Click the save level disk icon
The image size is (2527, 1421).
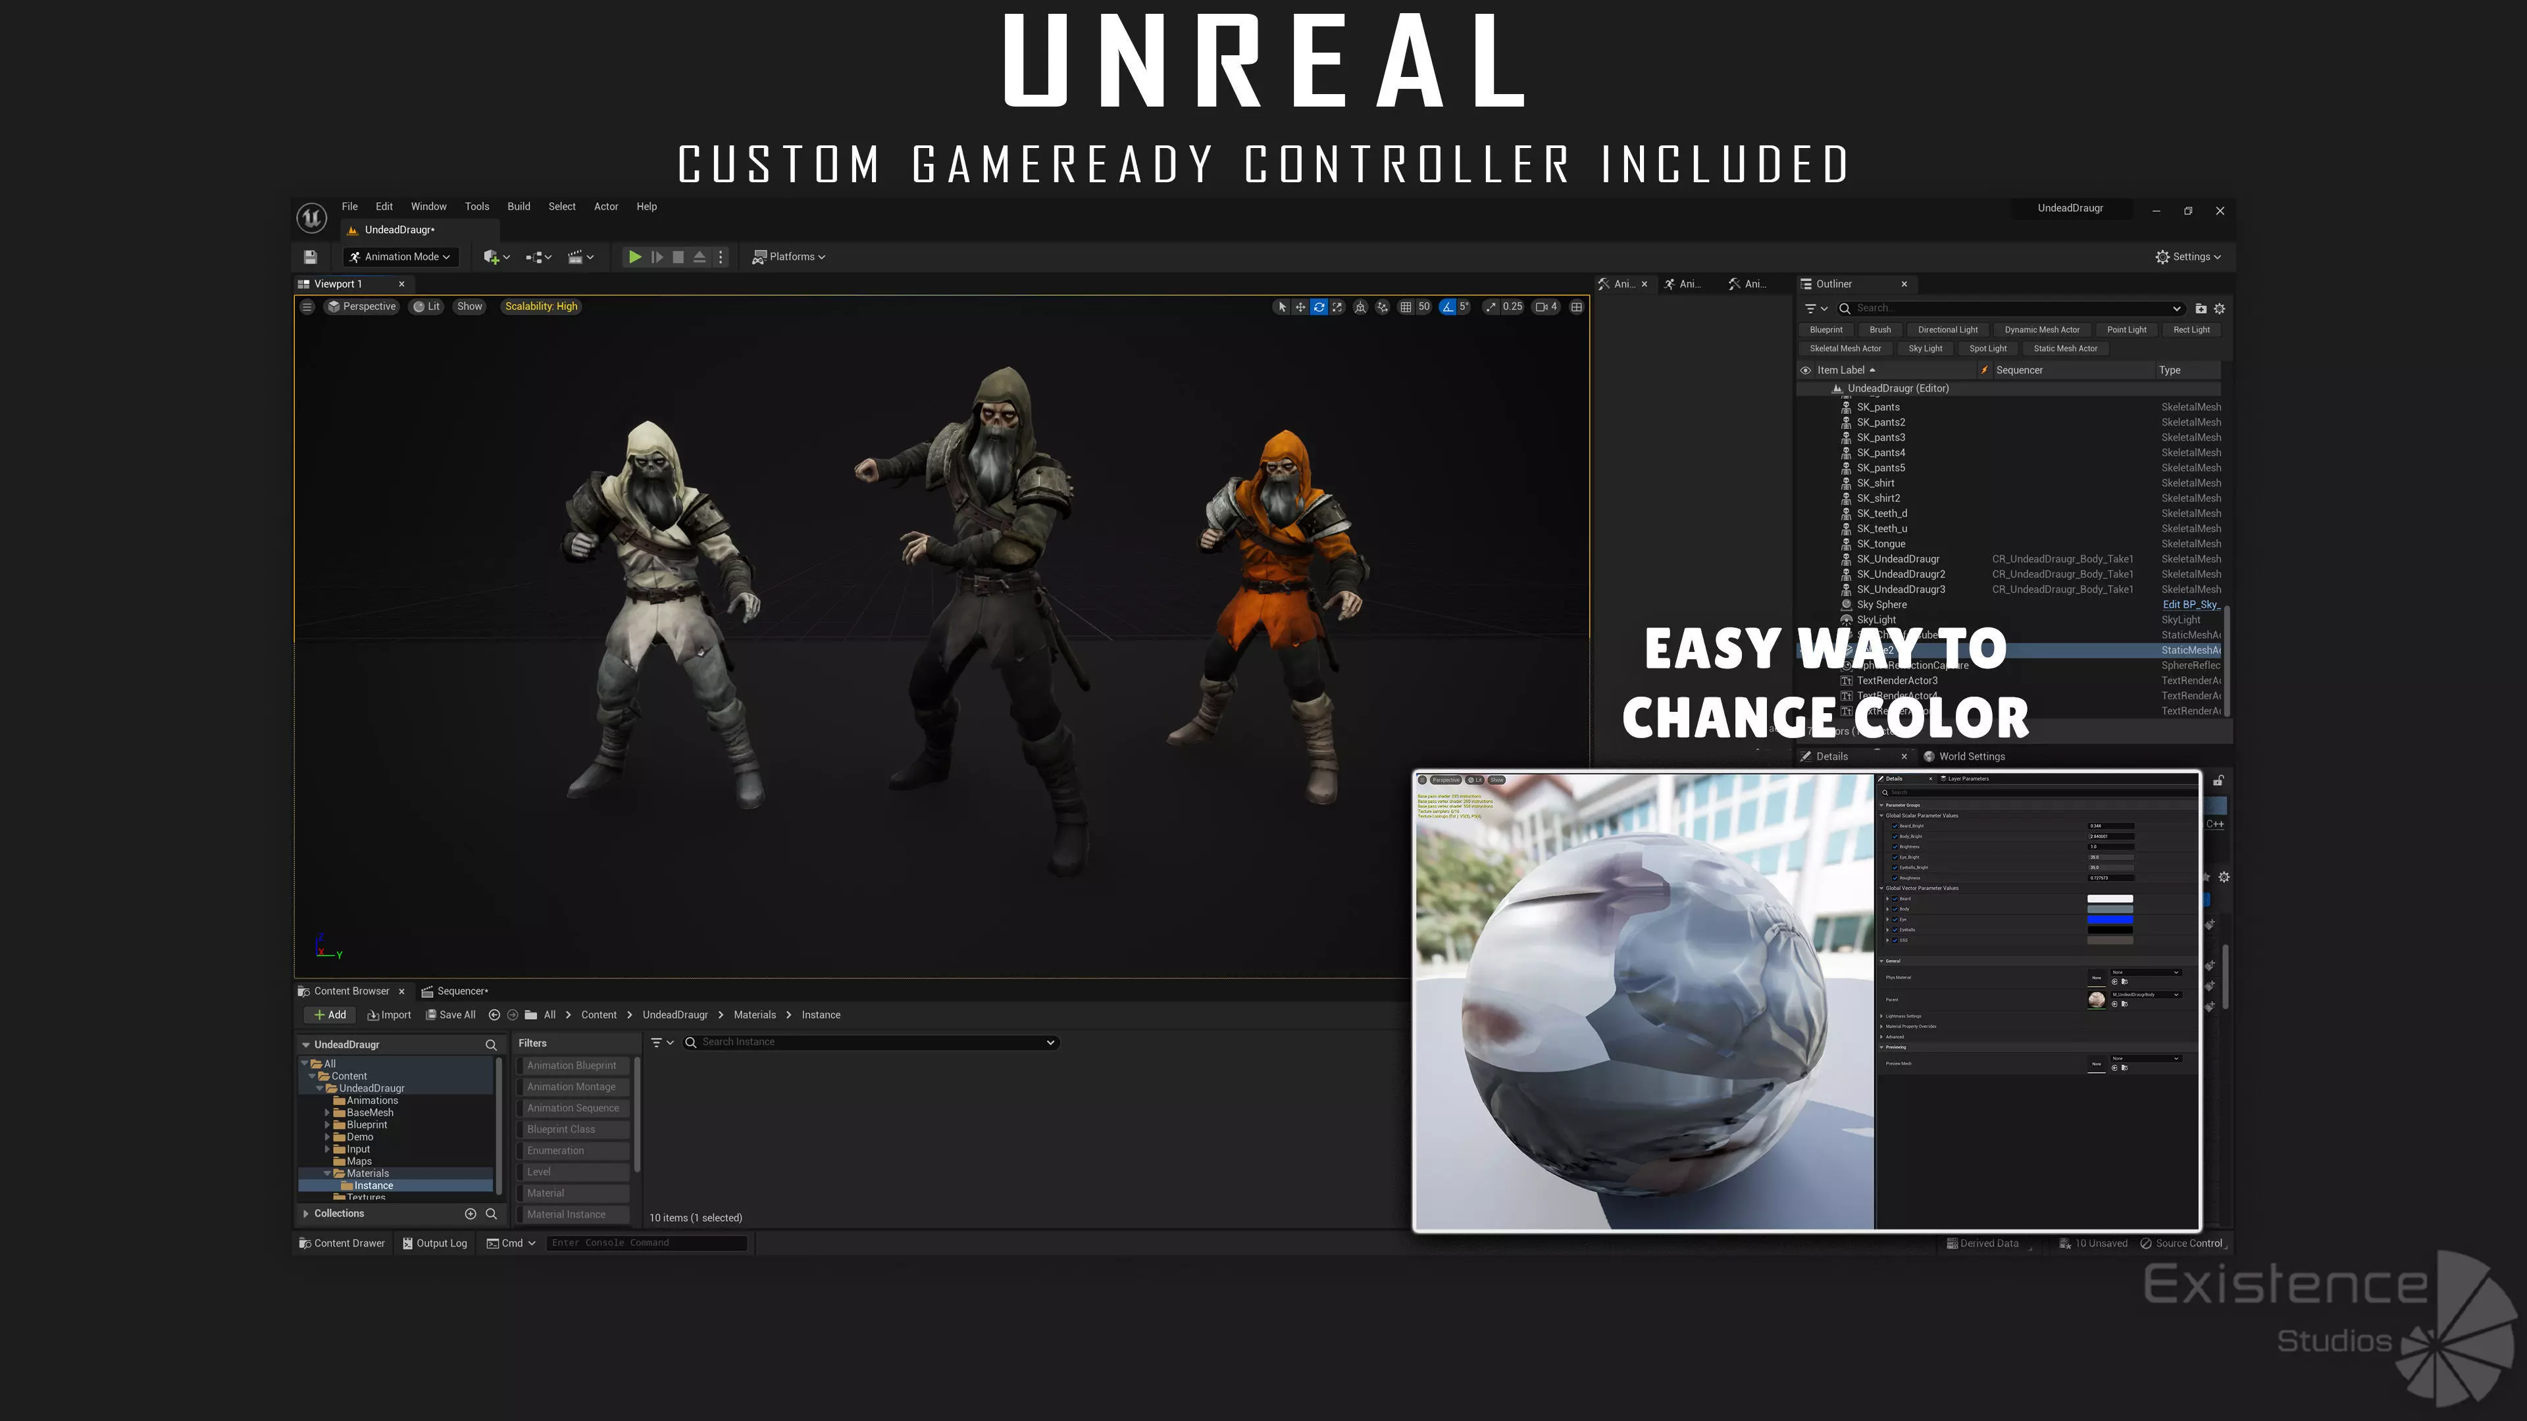click(311, 257)
